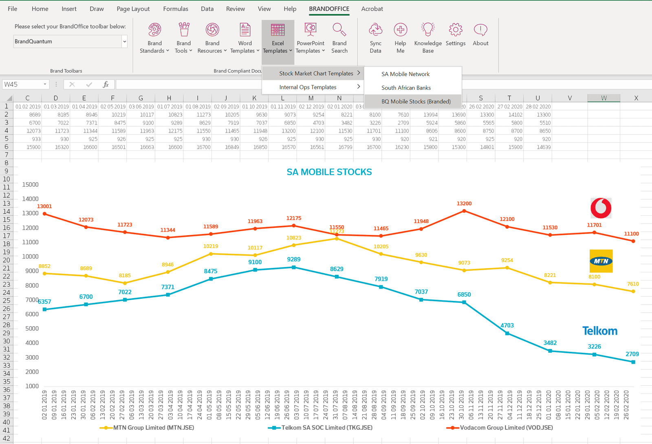Screen dimensions: 652x444
Task: Select column X header
Action: pyautogui.click(x=636, y=98)
